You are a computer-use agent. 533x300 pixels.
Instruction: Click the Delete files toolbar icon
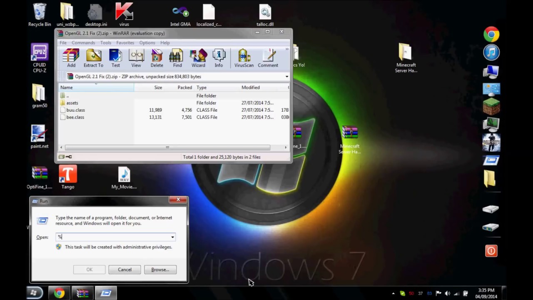(157, 58)
